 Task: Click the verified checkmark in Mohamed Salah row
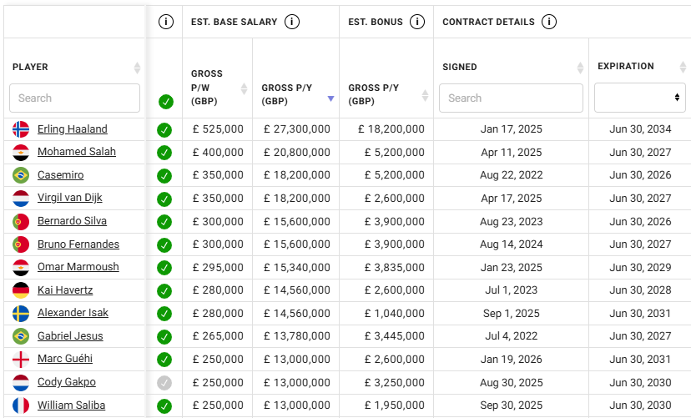tap(164, 153)
